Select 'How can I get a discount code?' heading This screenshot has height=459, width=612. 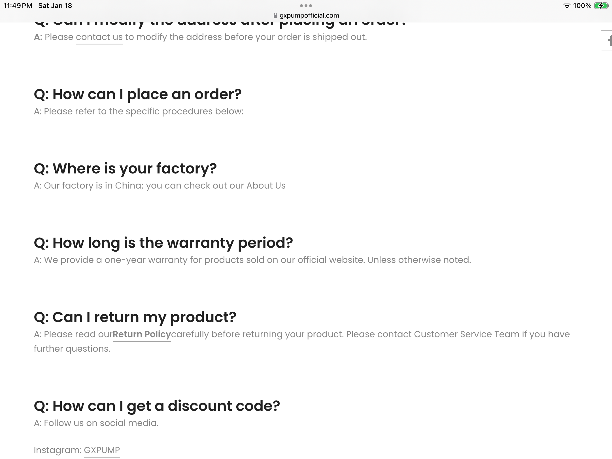click(157, 406)
